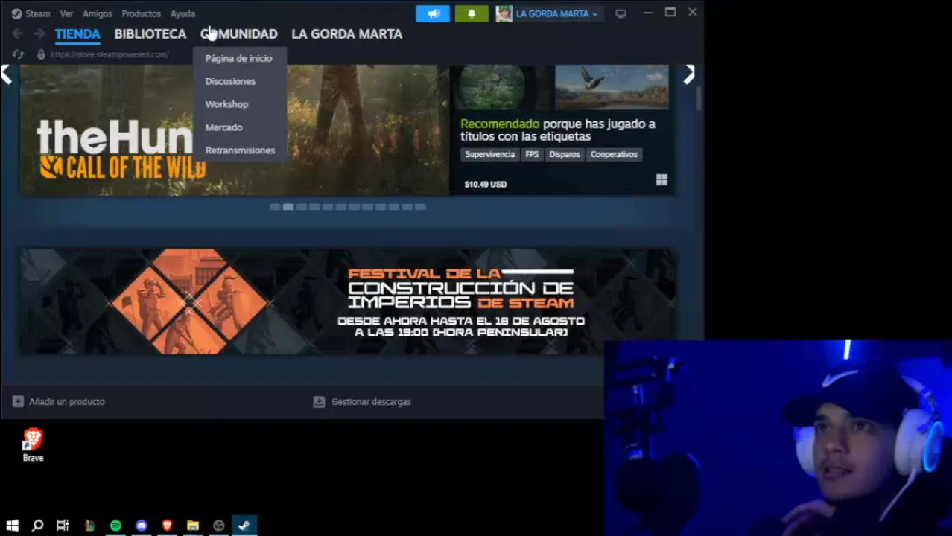Click the Cooperativos tag
This screenshot has height=536, width=952.
[614, 154]
